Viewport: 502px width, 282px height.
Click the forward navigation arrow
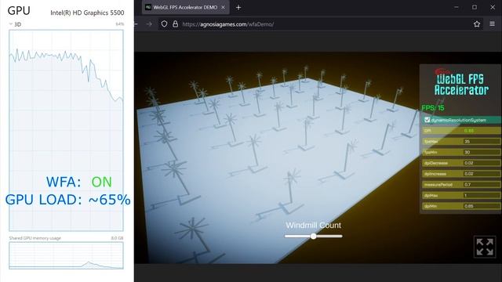[x=149, y=24]
